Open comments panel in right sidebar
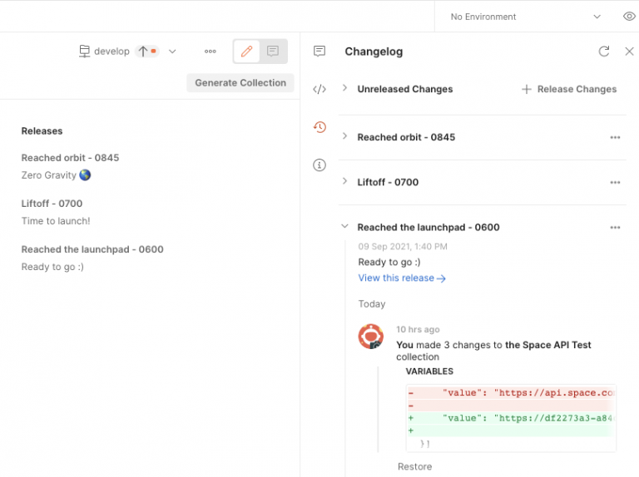 319,52
